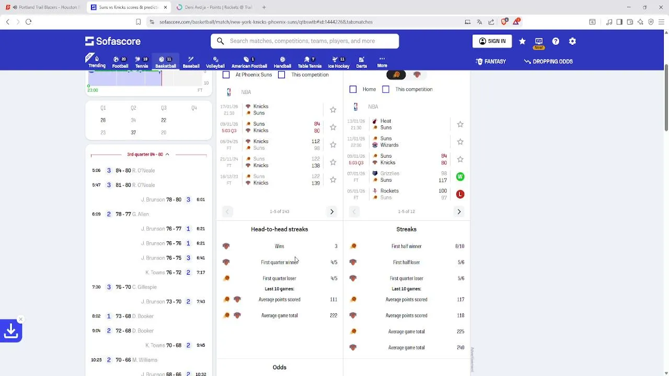Open the help question mark icon
Viewport: 669px width, 376px height.
(x=556, y=41)
